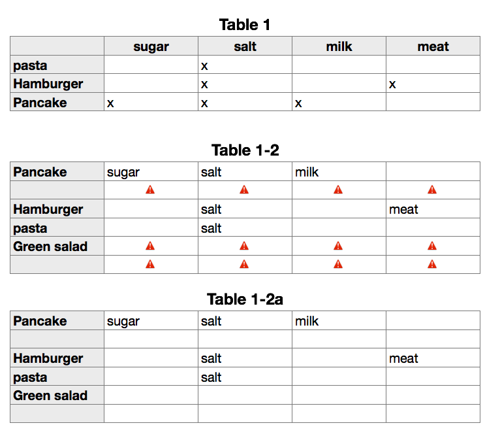Click the warning icon in Green salad salt cell
This screenshot has height=438, width=500.
[244, 246]
